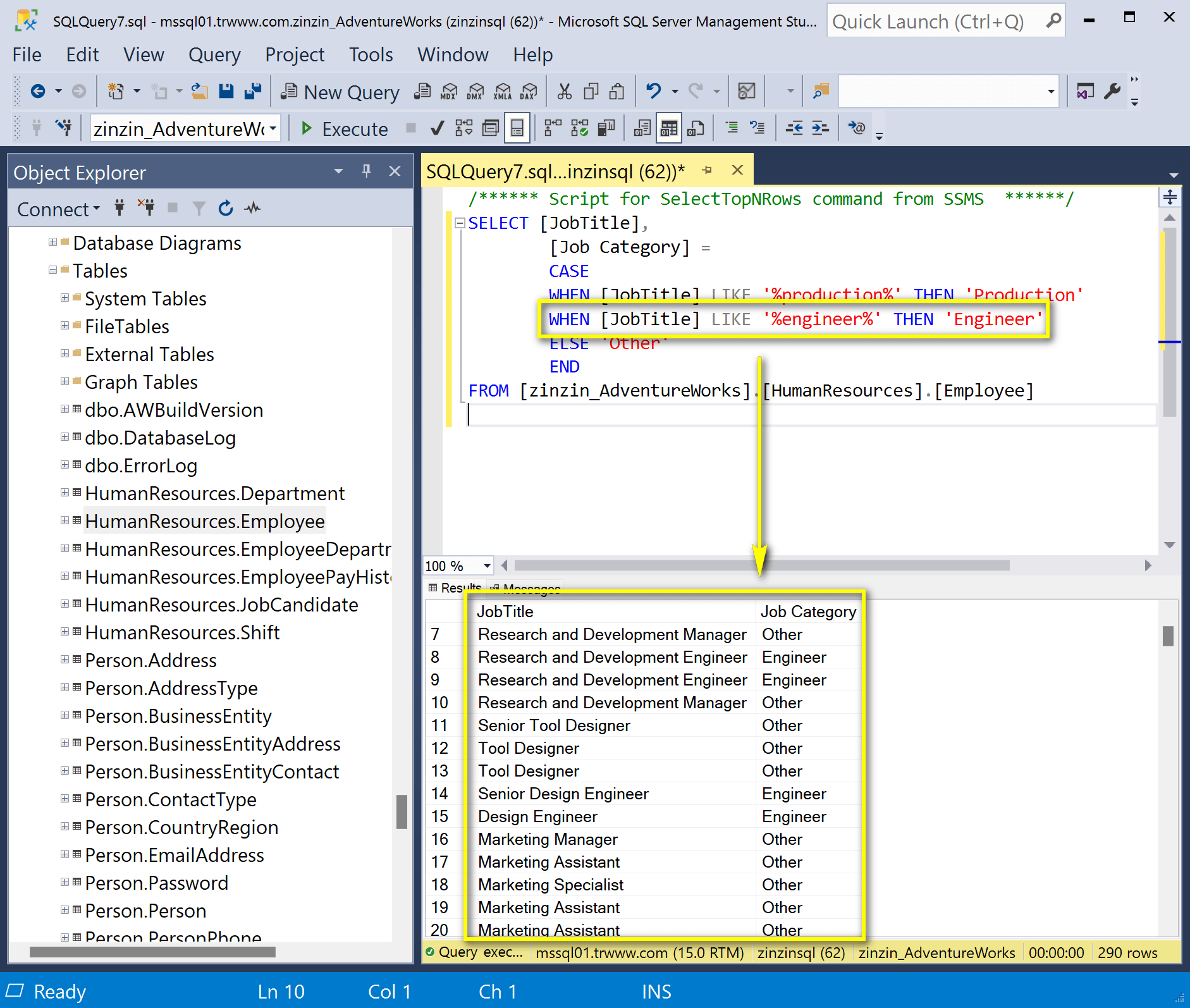Collapse the SELECT statement outline box
1190x1008 pixels.
[x=460, y=223]
